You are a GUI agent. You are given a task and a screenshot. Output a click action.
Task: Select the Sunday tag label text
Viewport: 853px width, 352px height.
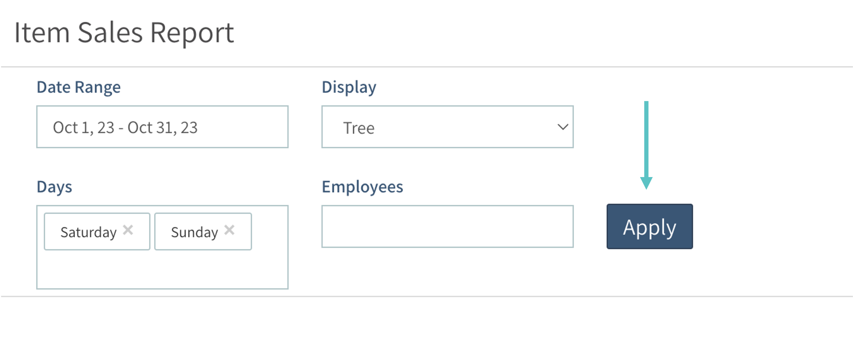click(194, 232)
